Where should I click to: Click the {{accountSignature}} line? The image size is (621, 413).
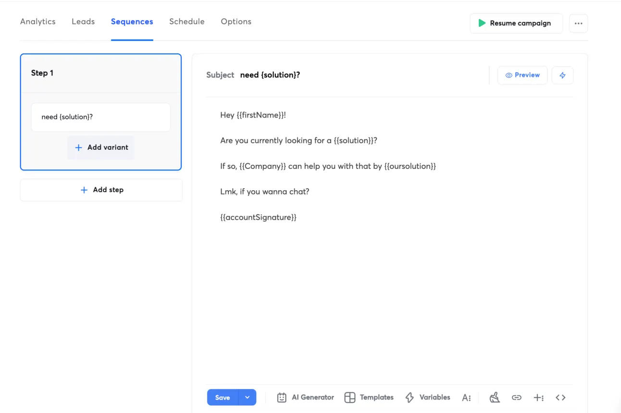(258, 218)
